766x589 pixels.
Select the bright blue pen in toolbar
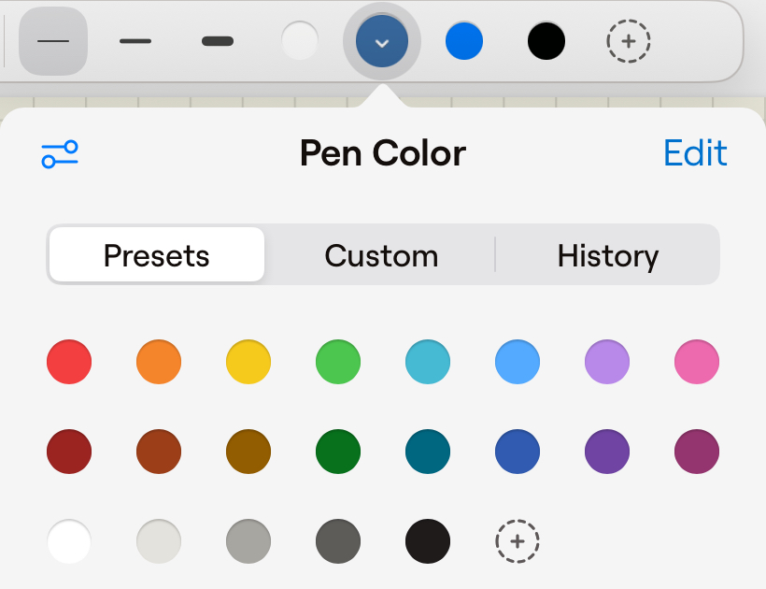tap(464, 41)
